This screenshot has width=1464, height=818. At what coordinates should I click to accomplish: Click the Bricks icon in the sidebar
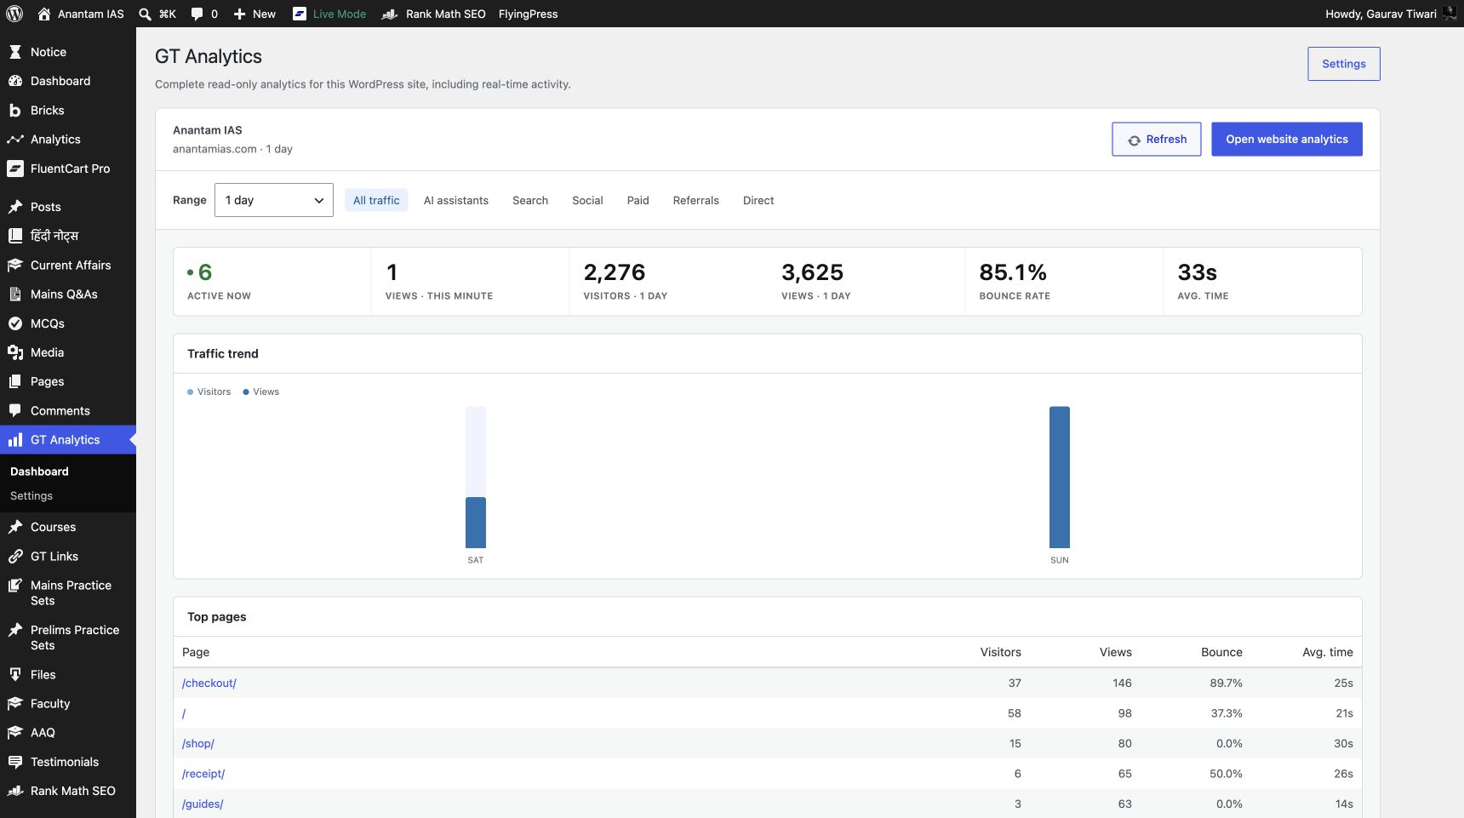(14, 111)
